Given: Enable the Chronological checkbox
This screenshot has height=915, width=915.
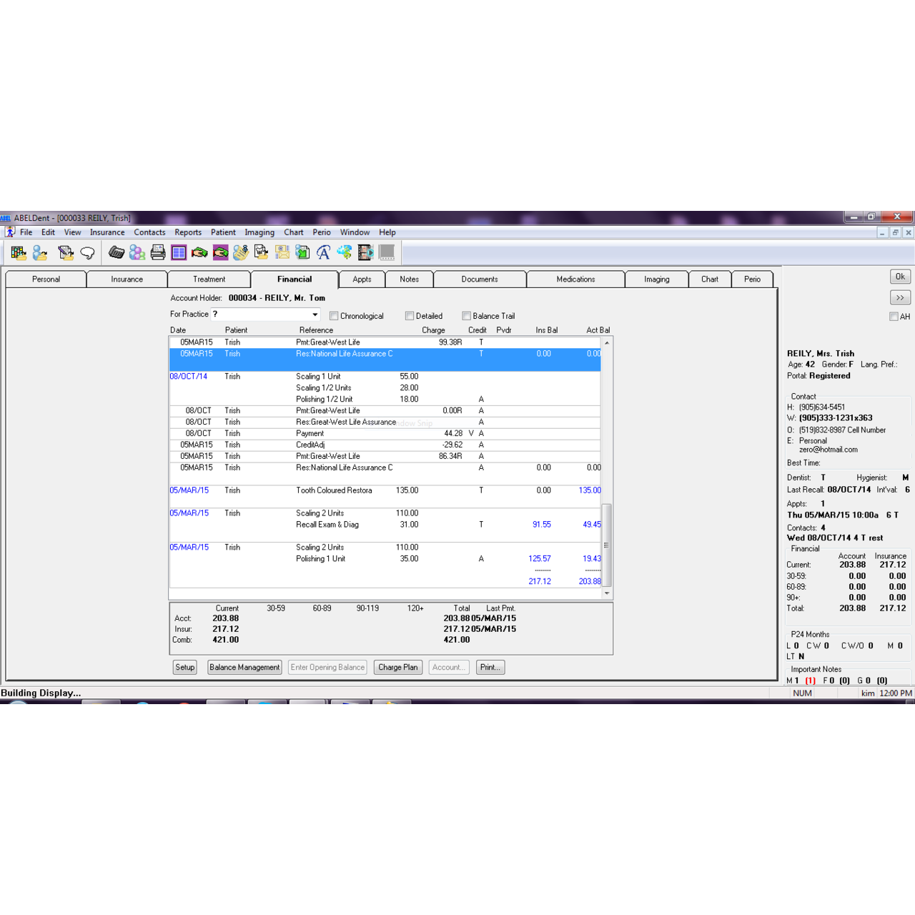Looking at the screenshot, I should coord(334,316).
